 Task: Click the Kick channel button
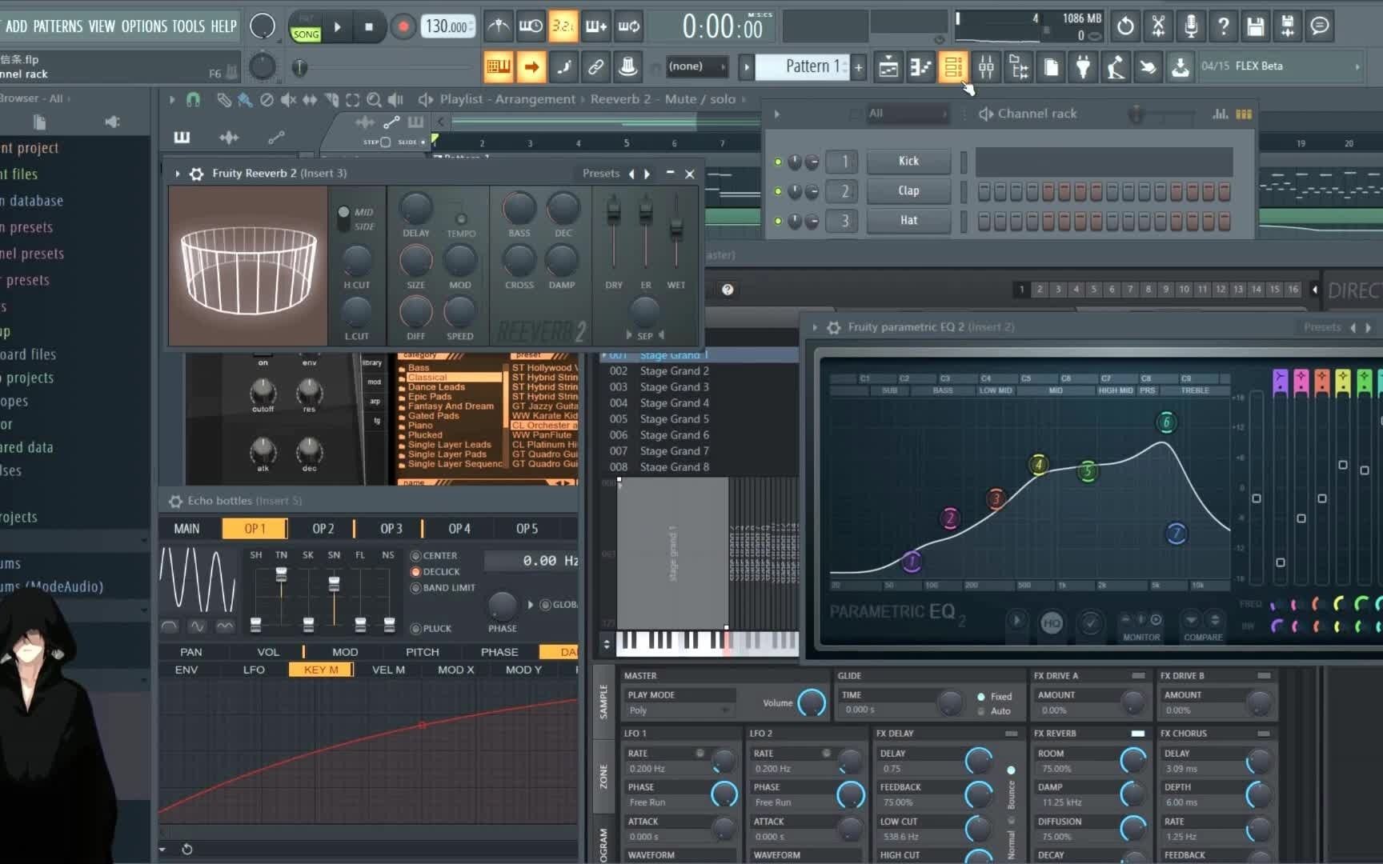(908, 162)
